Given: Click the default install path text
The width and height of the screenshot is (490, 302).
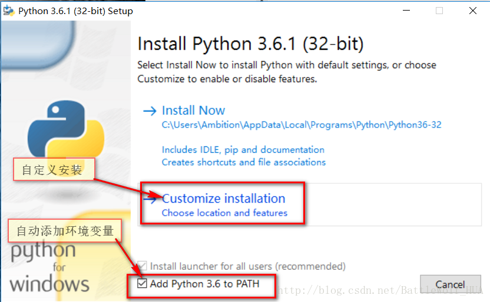Looking at the screenshot, I should point(302,125).
